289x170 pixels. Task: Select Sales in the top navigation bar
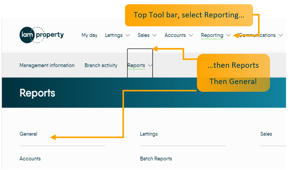tap(144, 35)
